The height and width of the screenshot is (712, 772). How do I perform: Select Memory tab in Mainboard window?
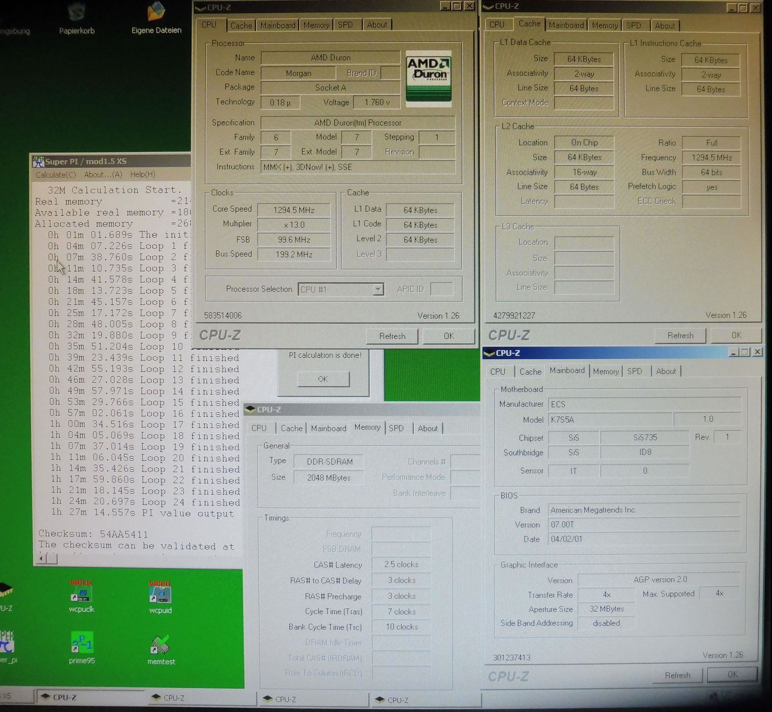(x=606, y=371)
